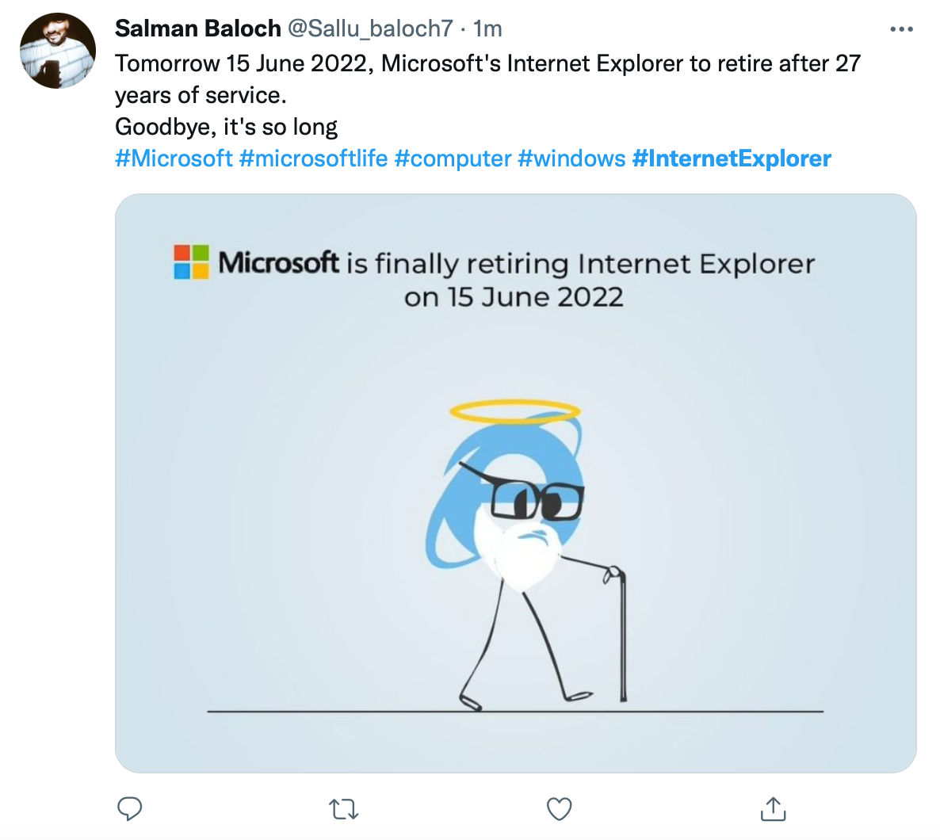Retweet the Internet Explorer retirement post
This screenshot has height=840, width=940.
point(343,809)
